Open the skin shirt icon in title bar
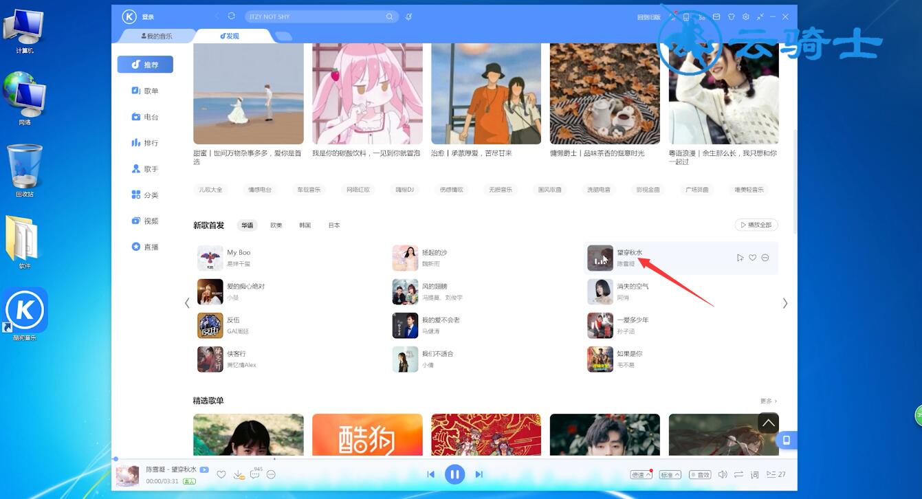The height and width of the screenshot is (499, 922). click(731, 16)
